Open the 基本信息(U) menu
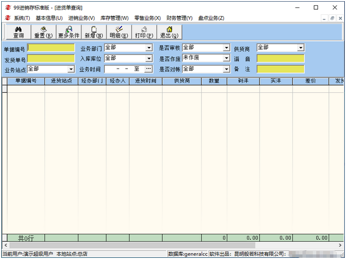346x259 pixels. [49, 18]
